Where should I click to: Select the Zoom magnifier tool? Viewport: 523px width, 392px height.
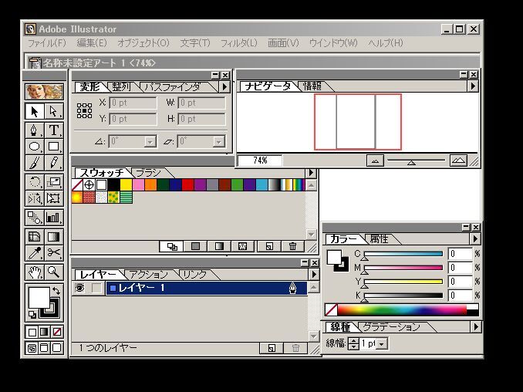coord(53,272)
